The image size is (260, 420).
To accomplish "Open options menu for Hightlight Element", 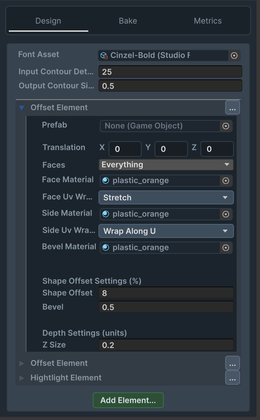I will click(232, 378).
